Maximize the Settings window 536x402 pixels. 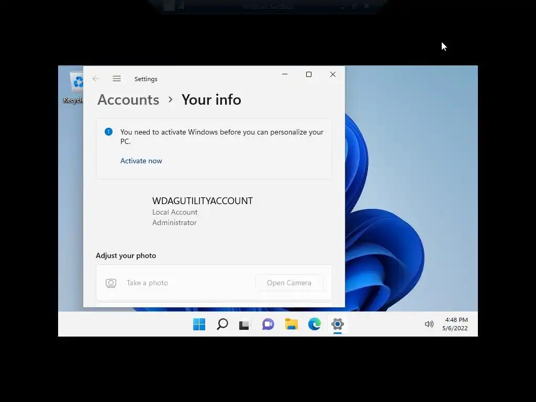(x=309, y=74)
